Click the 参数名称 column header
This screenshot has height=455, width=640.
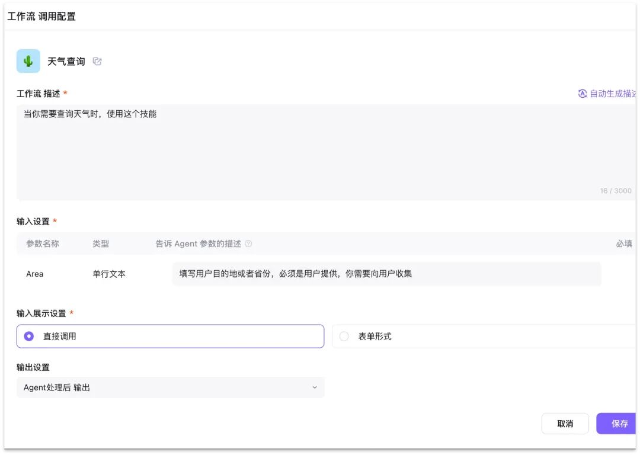[43, 243]
